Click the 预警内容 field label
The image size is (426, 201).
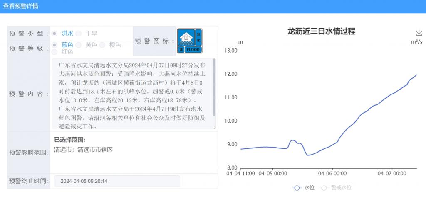point(29,94)
